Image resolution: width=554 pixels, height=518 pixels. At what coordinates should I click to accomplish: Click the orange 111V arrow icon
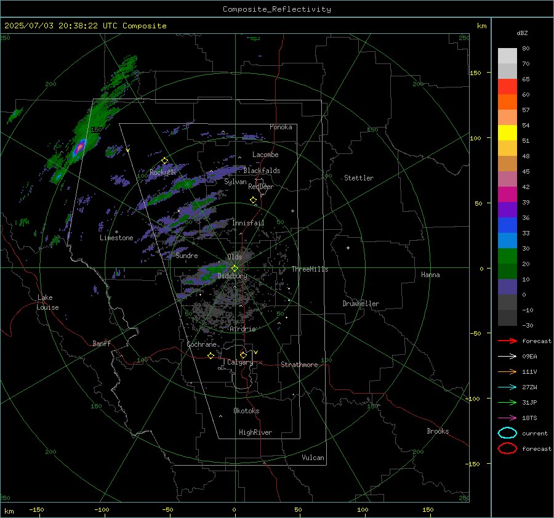pyautogui.click(x=507, y=371)
